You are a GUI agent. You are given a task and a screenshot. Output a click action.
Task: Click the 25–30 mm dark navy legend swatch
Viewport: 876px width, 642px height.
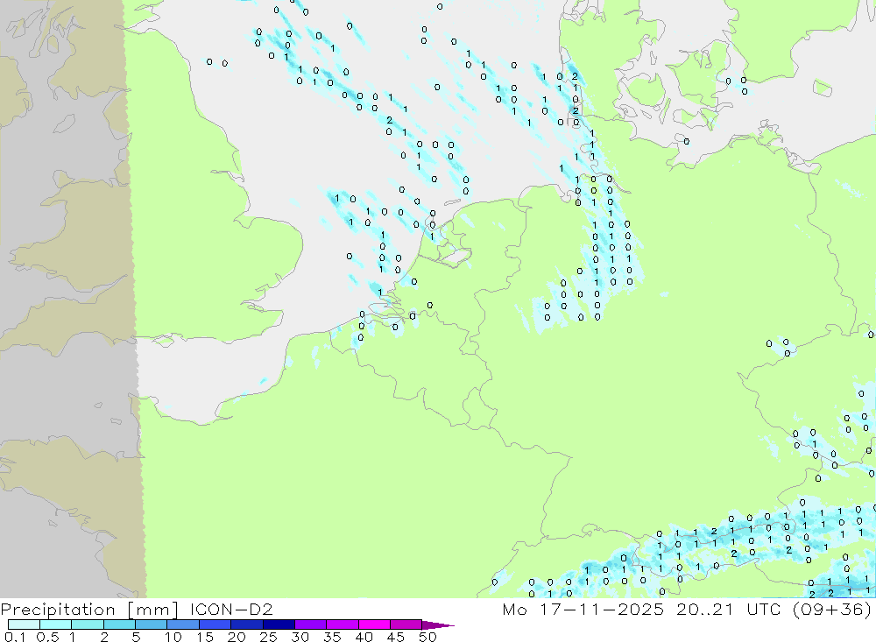(x=279, y=624)
